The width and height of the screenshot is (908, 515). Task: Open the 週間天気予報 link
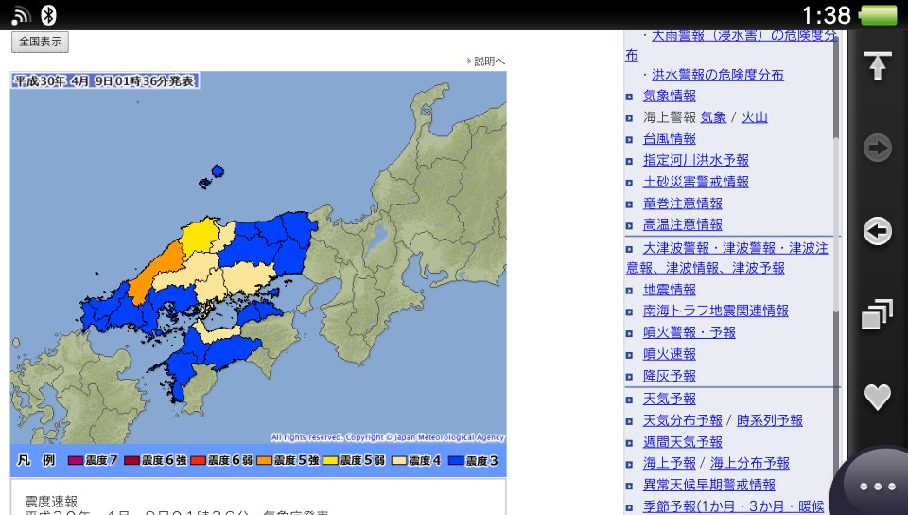click(683, 443)
